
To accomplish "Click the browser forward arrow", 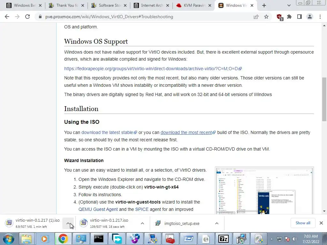I will pos(17,17).
